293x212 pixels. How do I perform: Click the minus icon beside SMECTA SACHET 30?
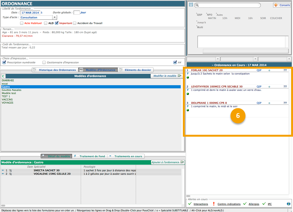coord(3,170)
